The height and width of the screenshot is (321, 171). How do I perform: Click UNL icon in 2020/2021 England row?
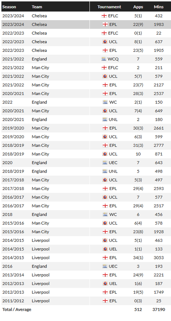[105, 119]
